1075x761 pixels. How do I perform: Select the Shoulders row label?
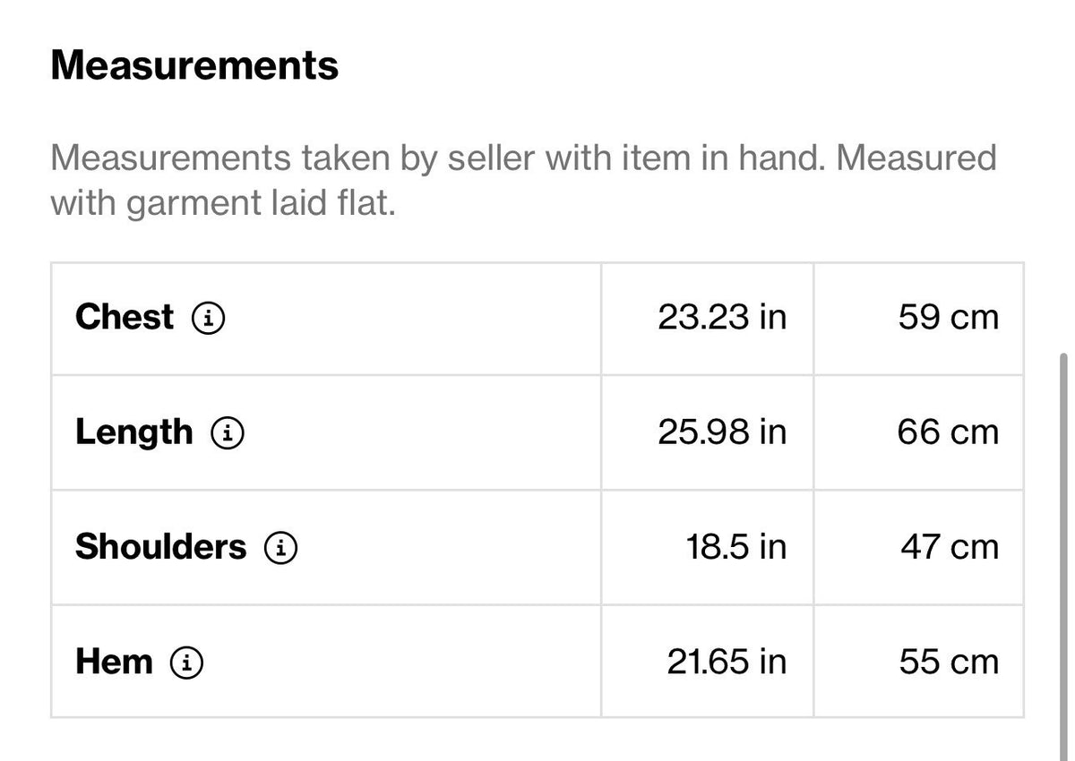[x=160, y=547]
